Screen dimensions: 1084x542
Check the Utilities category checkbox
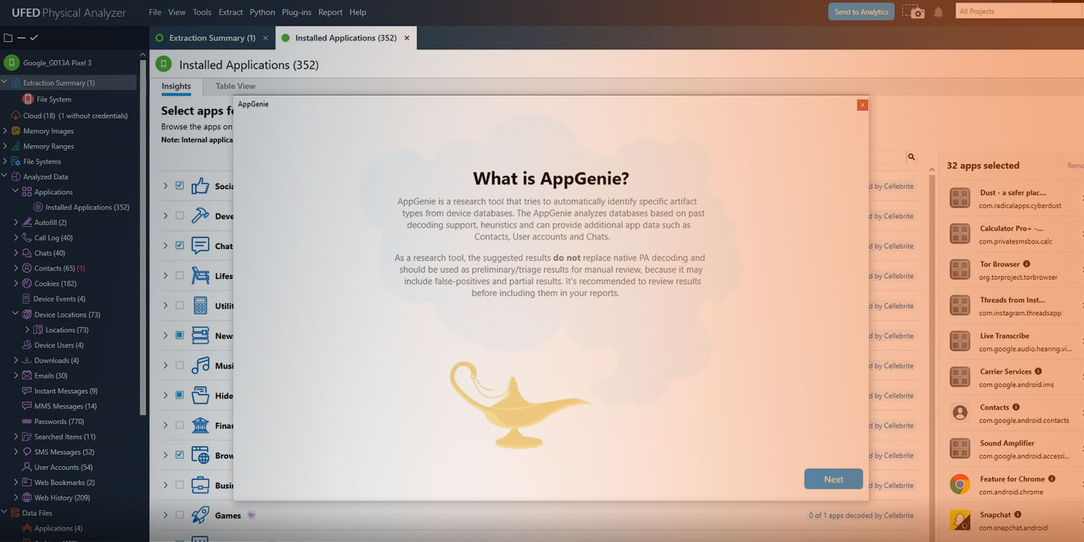pyautogui.click(x=180, y=306)
